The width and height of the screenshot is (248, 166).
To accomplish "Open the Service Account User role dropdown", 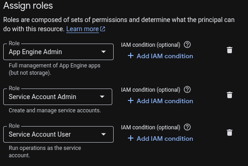I will [58, 134].
